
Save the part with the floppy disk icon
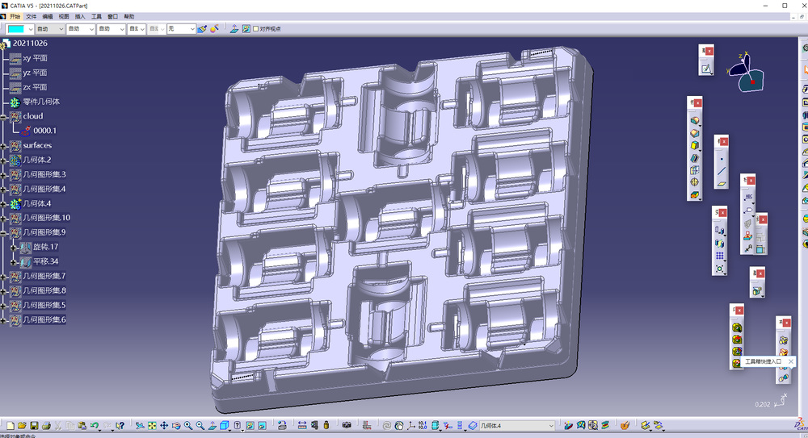pos(34,426)
